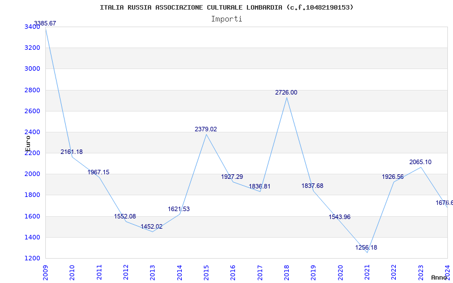This screenshot has width=453, height=283.
Task: Select the 1967.15 value label
Action: pos(99,173)
